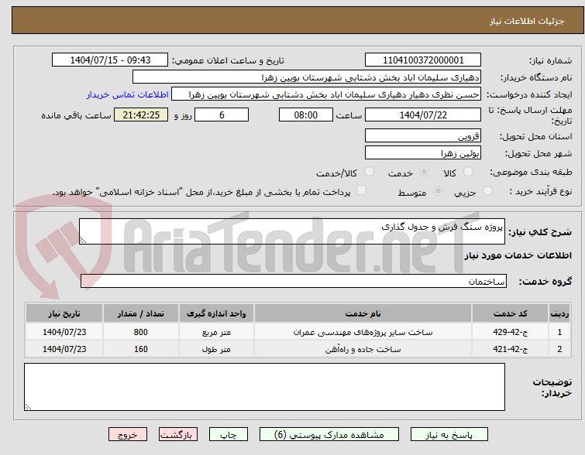Image resolution: width=585 pixels, height=455 pixels.
Task: Open the اطلاعات تماس خریدار link
Action: [x=128, y=94]
